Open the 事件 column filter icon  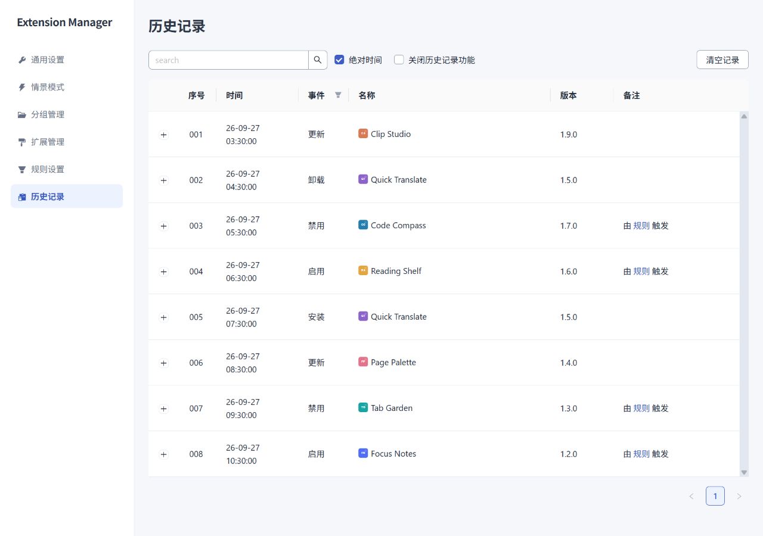[x=338, y=95]
